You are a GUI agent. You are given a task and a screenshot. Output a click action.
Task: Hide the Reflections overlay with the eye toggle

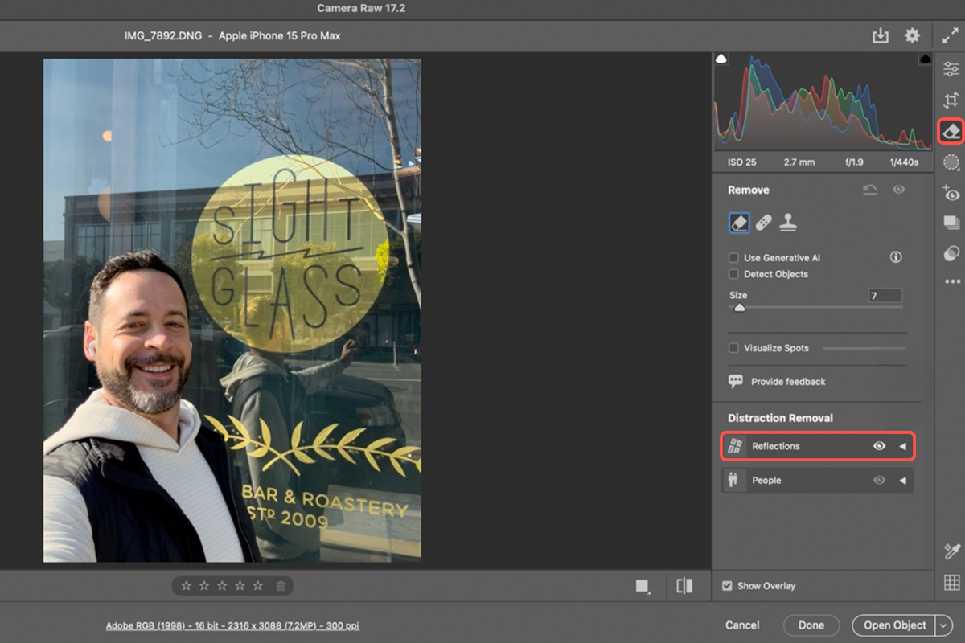point(879,446)
